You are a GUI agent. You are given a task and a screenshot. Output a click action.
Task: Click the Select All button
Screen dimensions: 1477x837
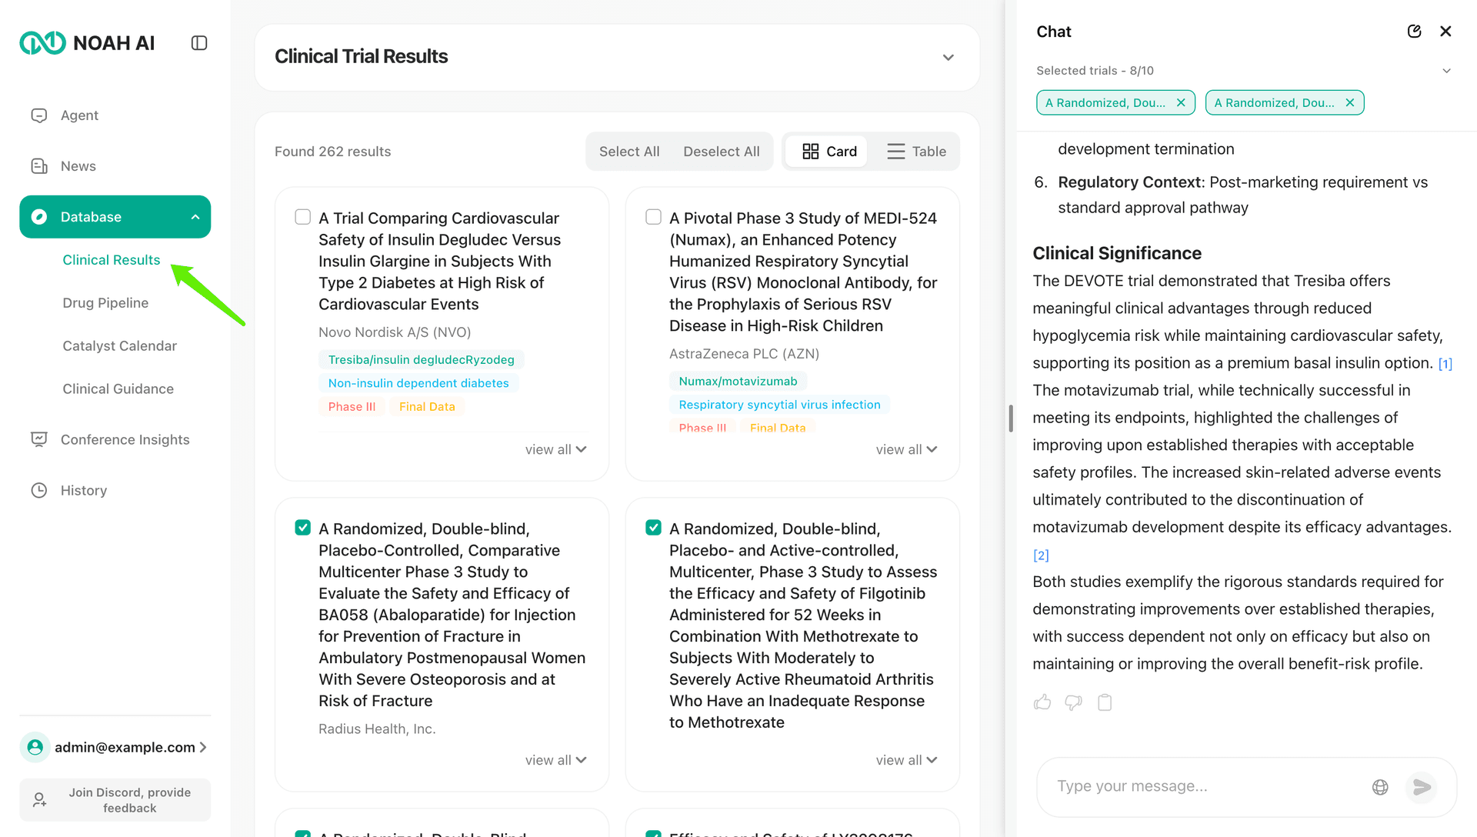tap(628, 151)
